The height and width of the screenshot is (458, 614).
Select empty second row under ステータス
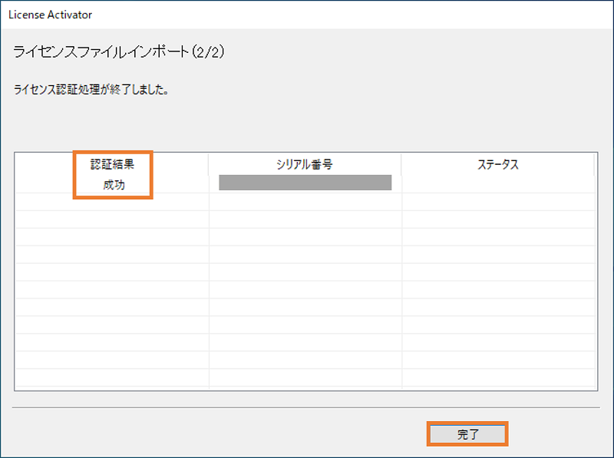pos(498,202)
